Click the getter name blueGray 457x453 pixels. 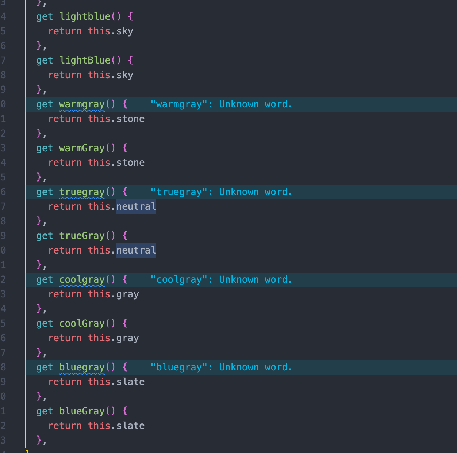tap(82, 411)
